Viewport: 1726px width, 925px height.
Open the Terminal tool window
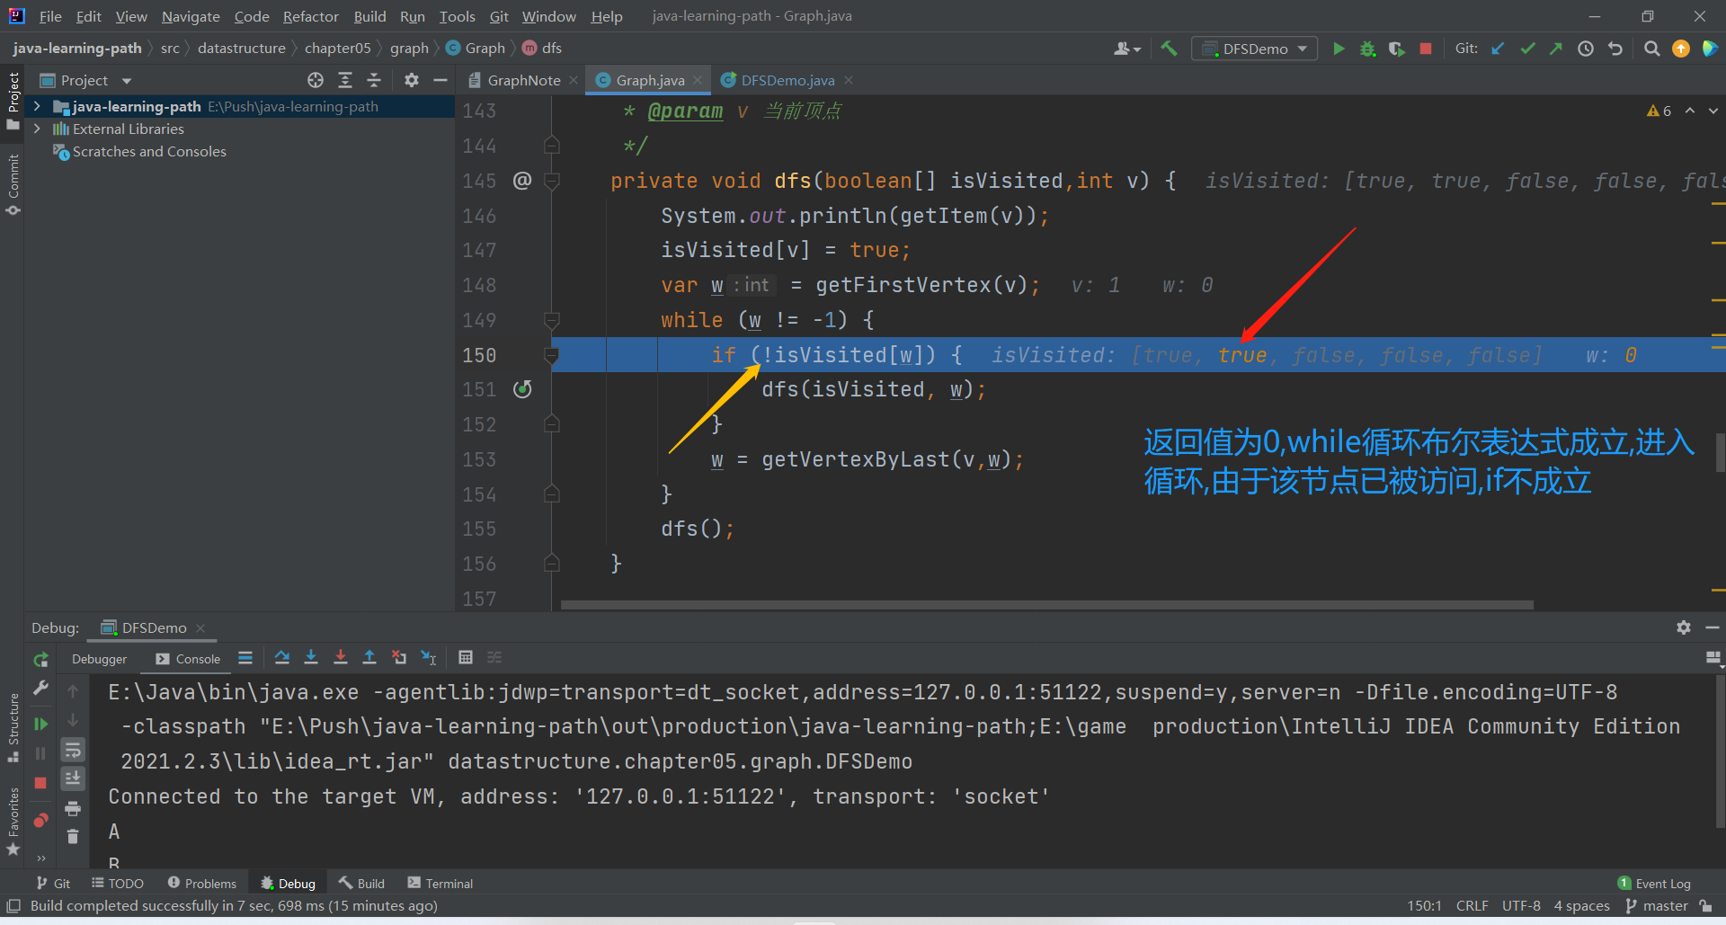[x=440, y=884]
